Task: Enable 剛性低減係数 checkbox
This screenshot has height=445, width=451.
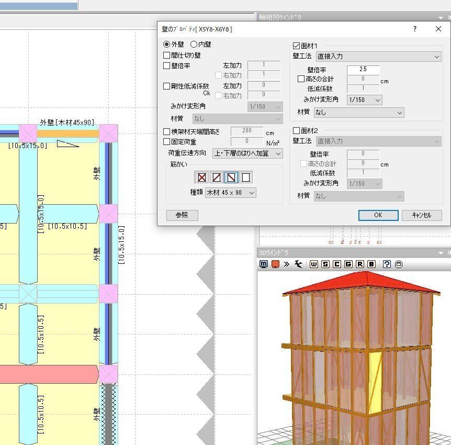Action: point(166,86)
